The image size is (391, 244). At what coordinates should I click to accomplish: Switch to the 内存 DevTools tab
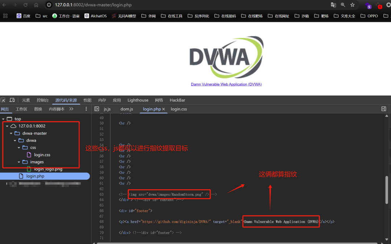tap(102, 100)
